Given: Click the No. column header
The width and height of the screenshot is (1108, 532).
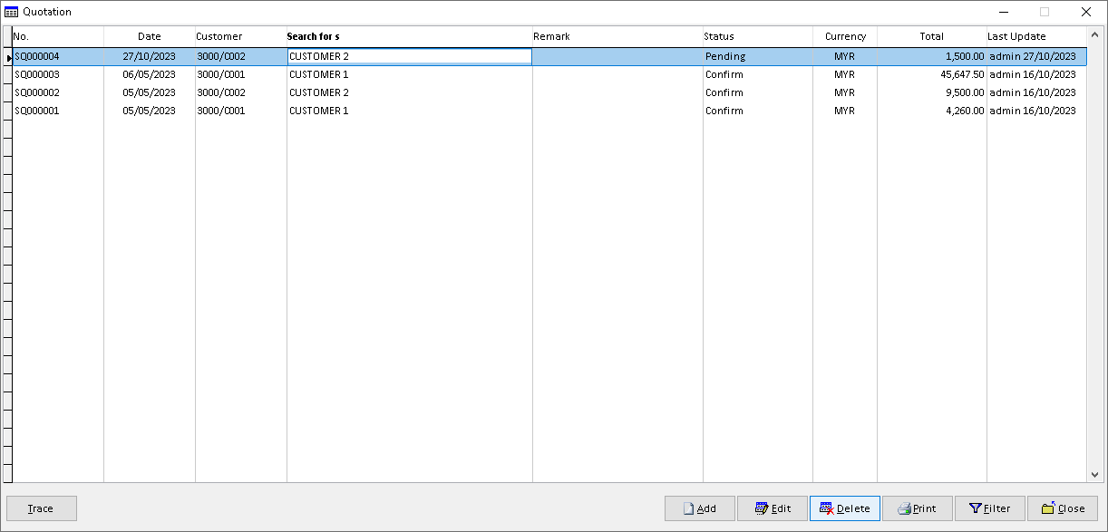Looking at the screenshot, I should 58,36.
